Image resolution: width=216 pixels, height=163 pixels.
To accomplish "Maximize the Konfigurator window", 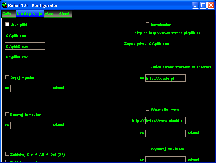I will coord(203,5).
